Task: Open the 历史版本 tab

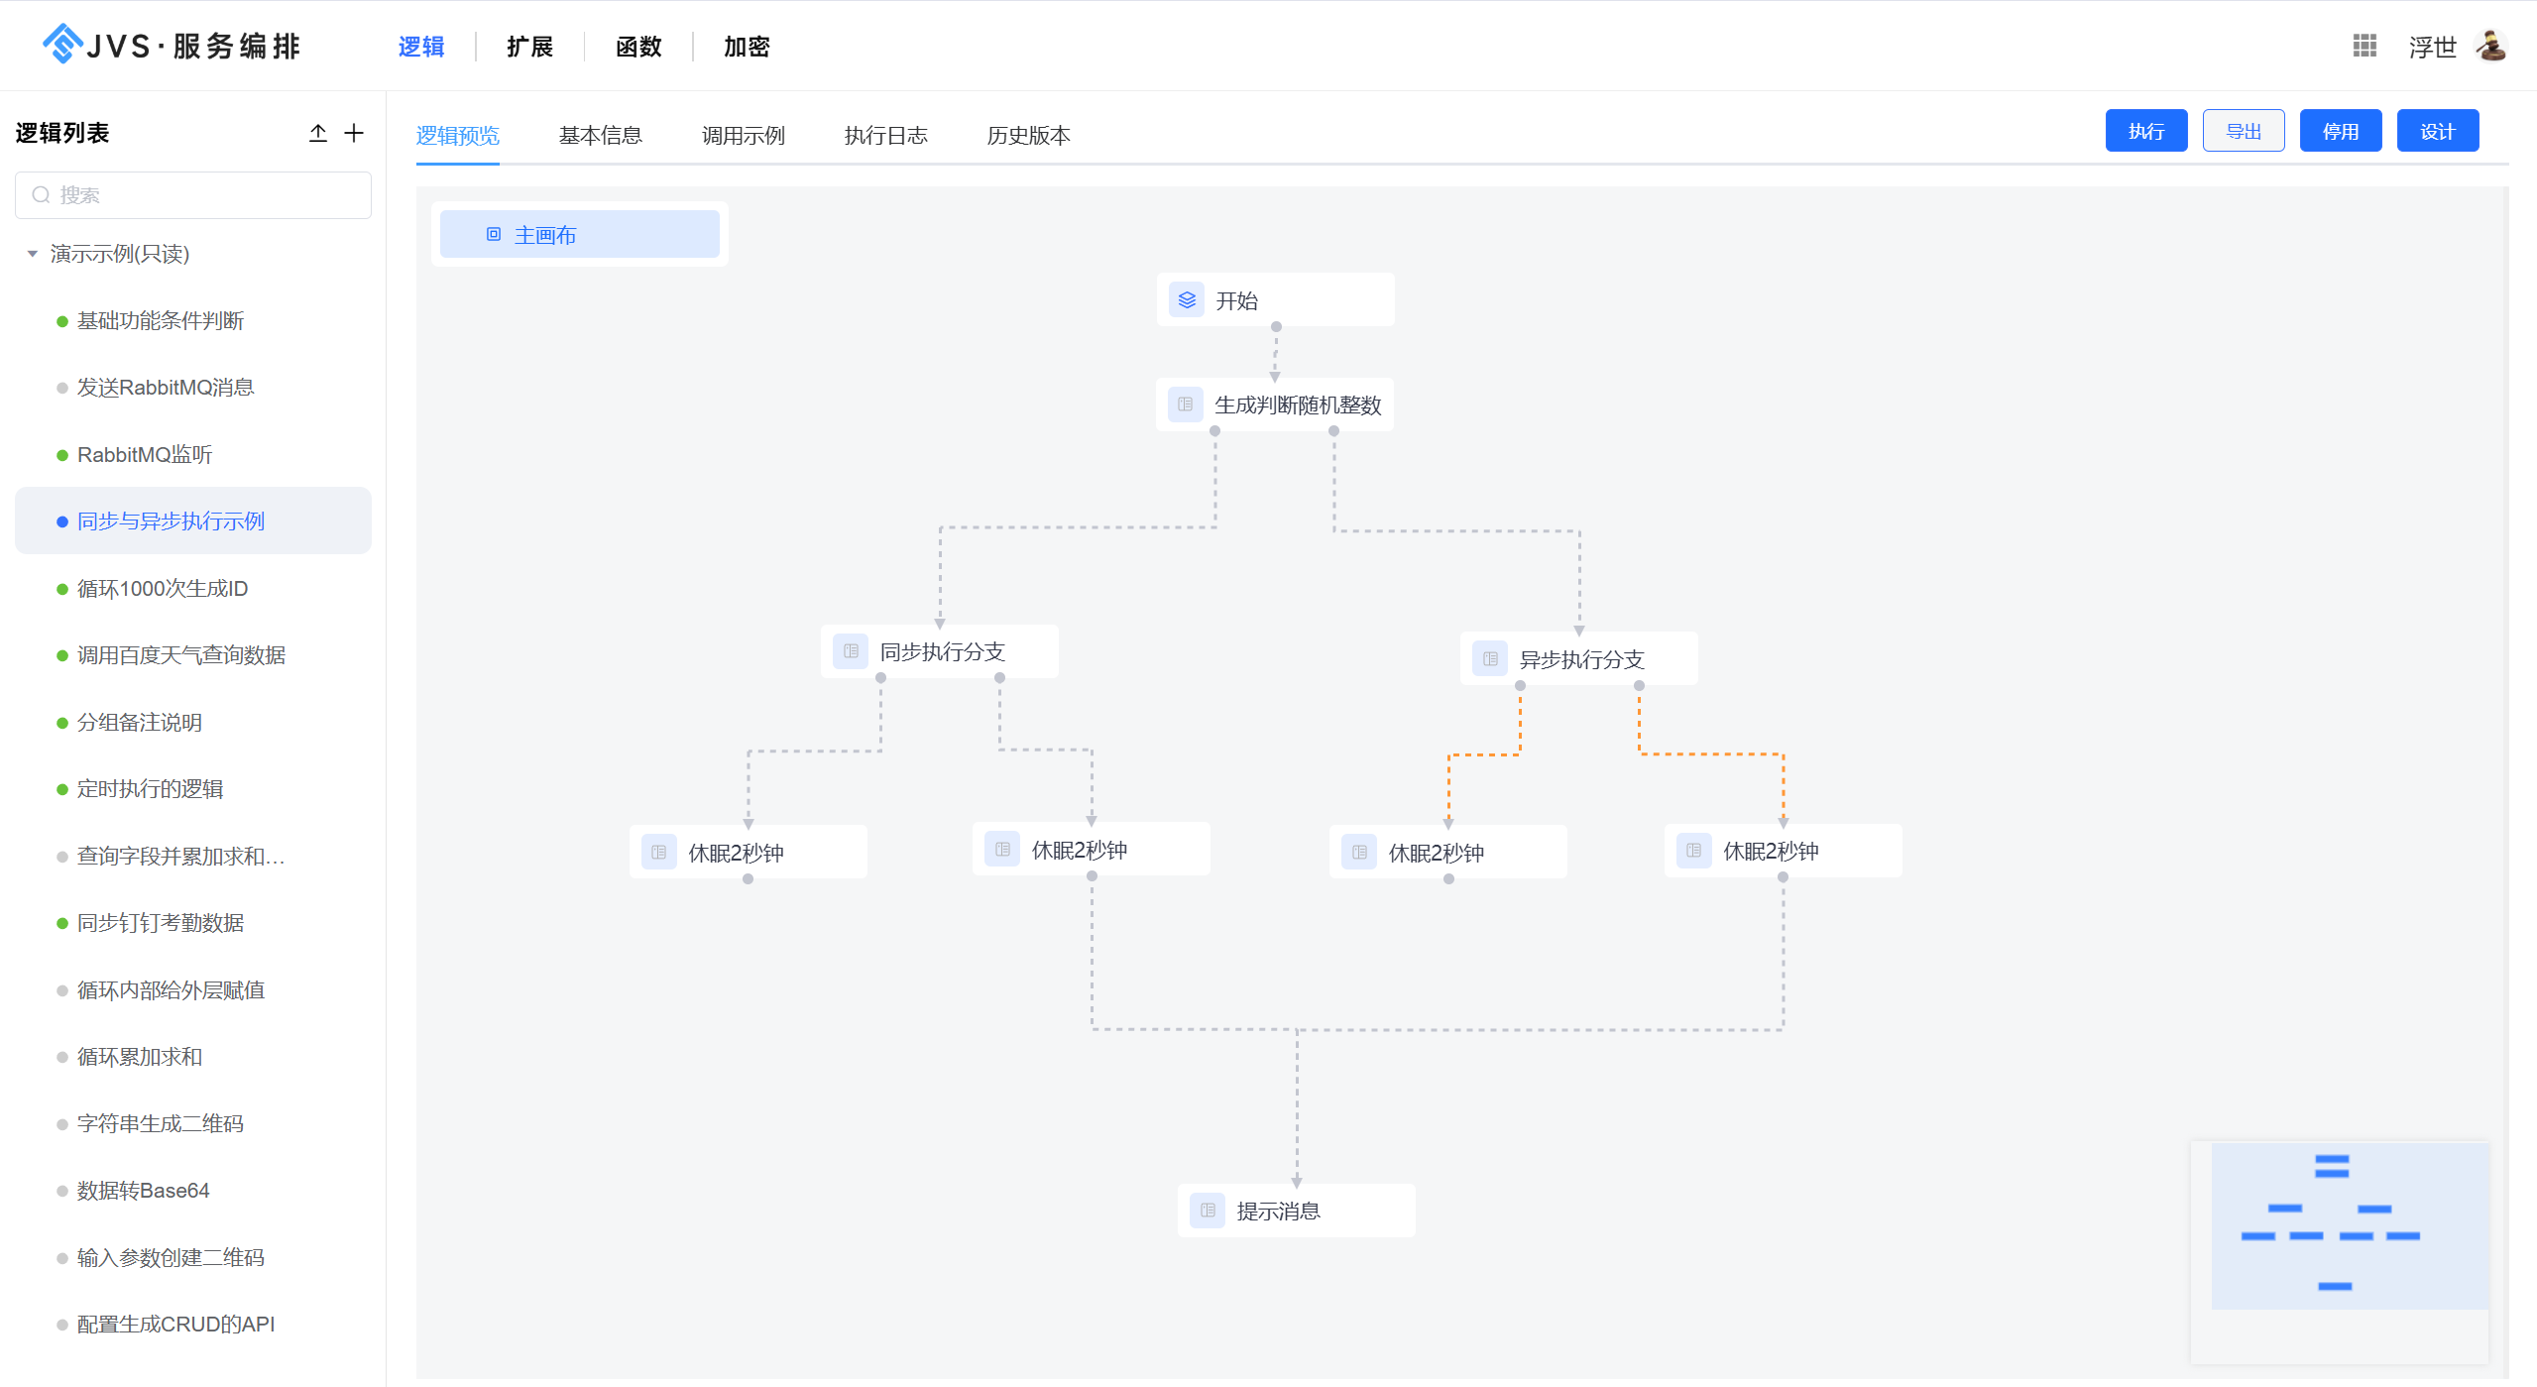Action: tap(1028, 135)
